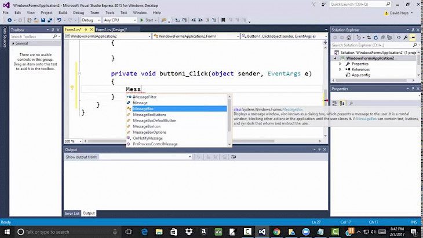The image size is (423, 238).
Task: Click Sync with Active Document icon
Action: 369,38
